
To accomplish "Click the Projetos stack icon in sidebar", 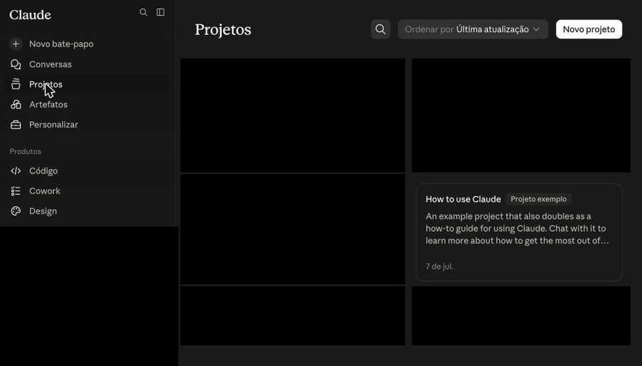I will [16, 84].
